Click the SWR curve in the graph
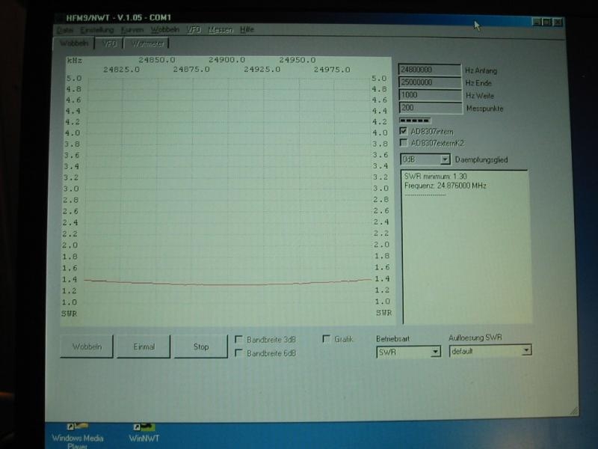 pyautogui.click(x=227, y=284)
